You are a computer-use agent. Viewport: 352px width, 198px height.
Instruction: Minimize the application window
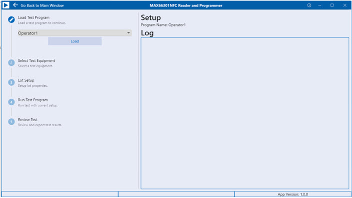[x=319, y=5]
